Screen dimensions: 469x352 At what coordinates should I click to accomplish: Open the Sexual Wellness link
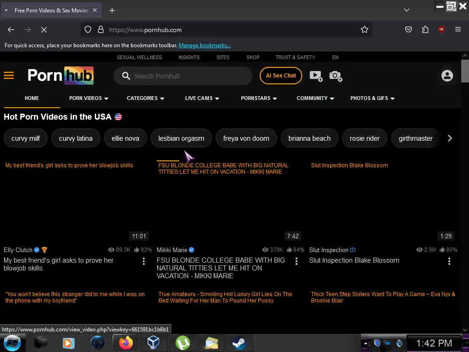coord(139,57)
